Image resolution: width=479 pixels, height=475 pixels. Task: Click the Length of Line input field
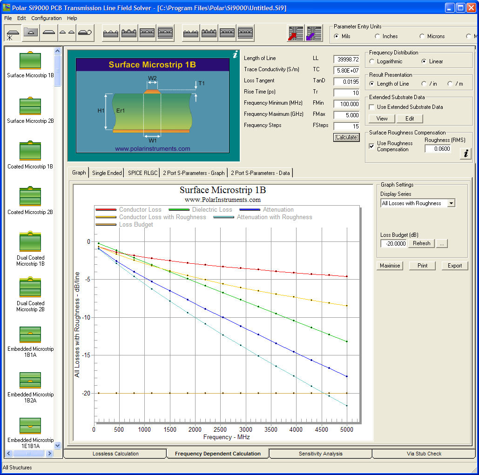(x=346, y=59)
